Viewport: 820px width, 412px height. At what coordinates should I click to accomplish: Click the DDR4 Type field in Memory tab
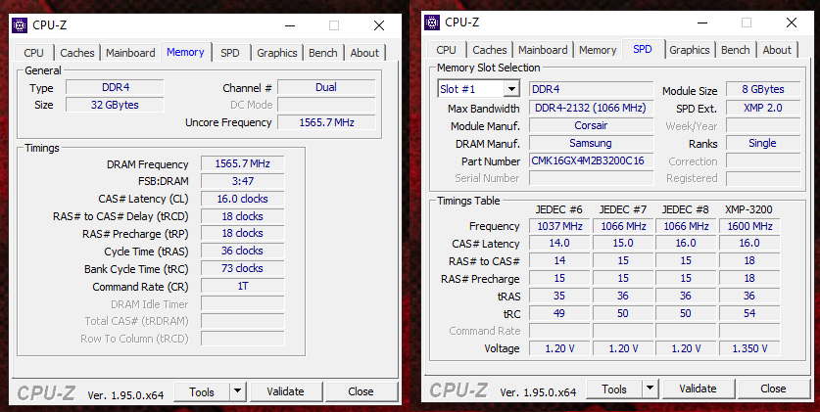(115, 87)
